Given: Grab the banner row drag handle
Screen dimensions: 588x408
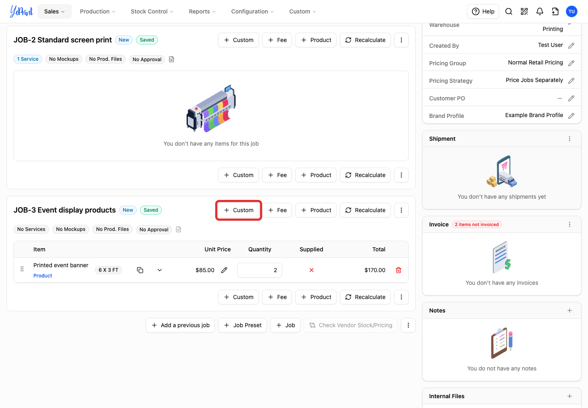Looking at the screenshot, I should [x=22, y=269].
